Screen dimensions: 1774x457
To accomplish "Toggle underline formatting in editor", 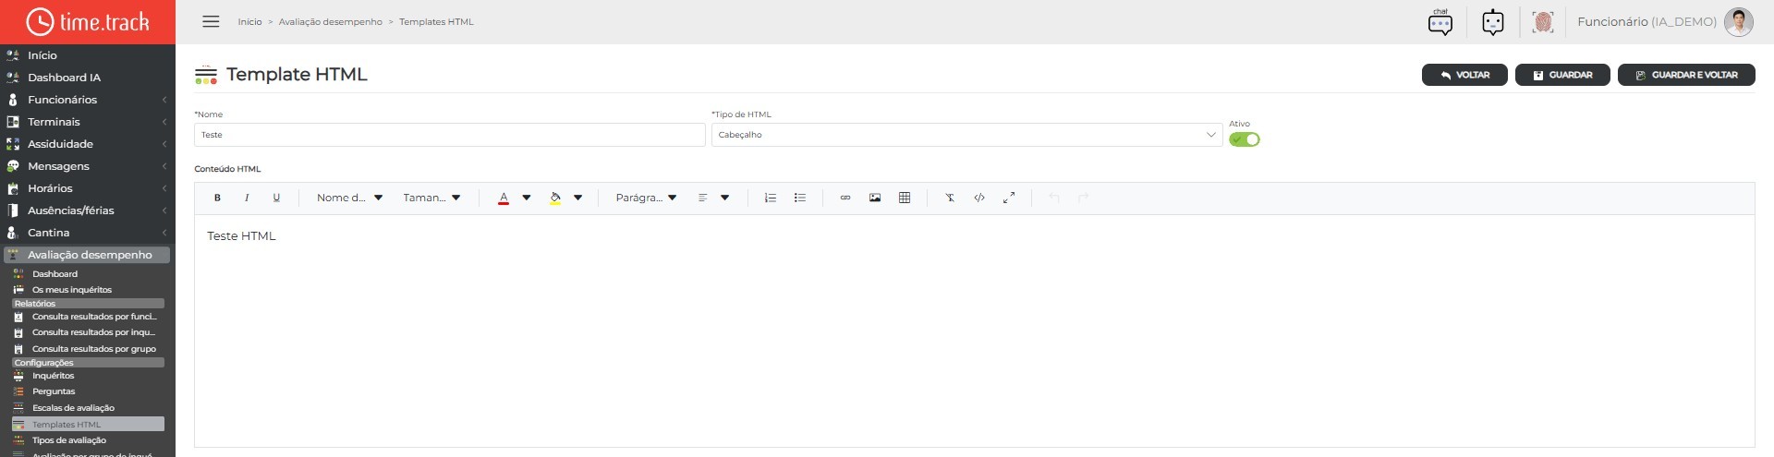I will [x=276, y=198].
